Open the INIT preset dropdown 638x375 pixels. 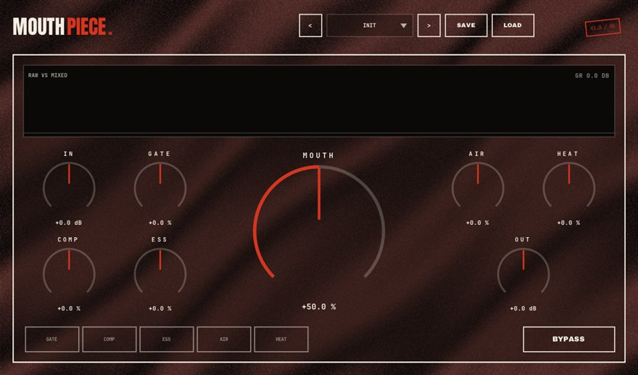point(370,25)
